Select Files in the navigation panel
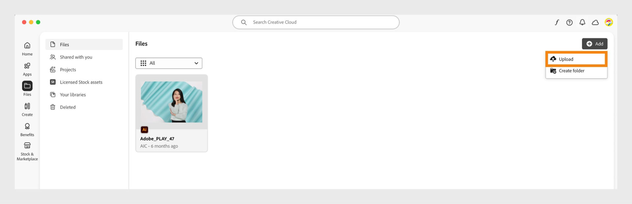The width and height of the screenshot is (632, 204). [84, 44]
